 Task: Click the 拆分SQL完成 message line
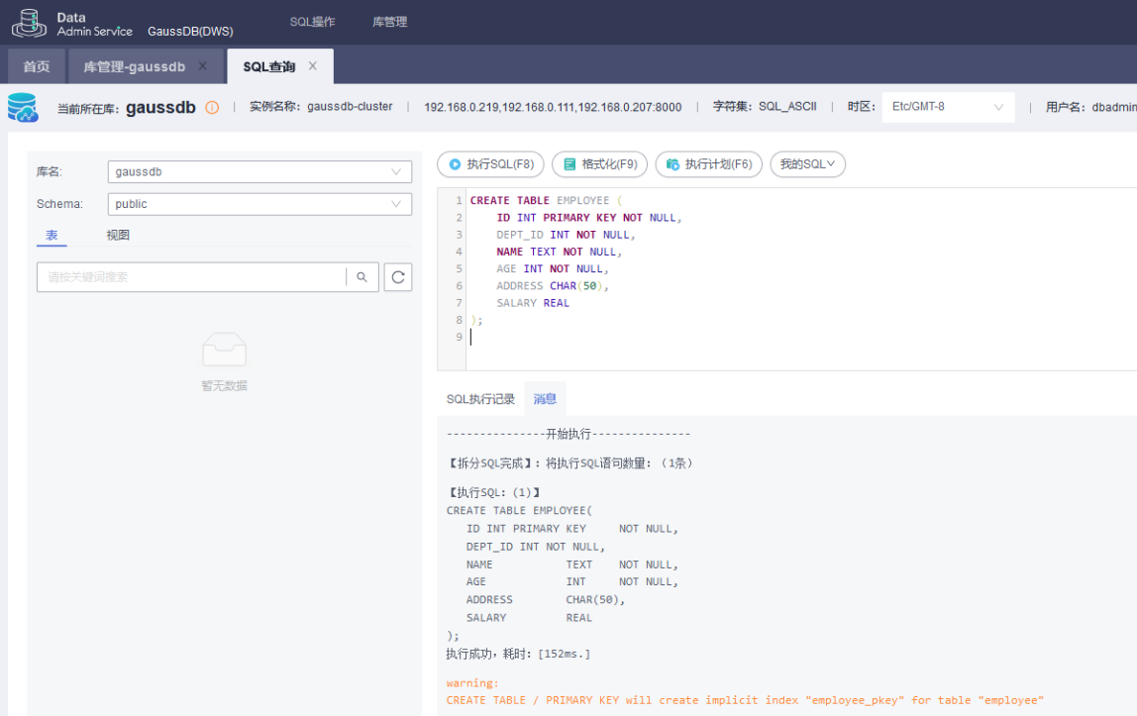(569, 463)
